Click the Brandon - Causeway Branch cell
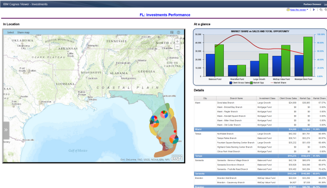Viewport: 327px width, 188px height. pos(236,183)
